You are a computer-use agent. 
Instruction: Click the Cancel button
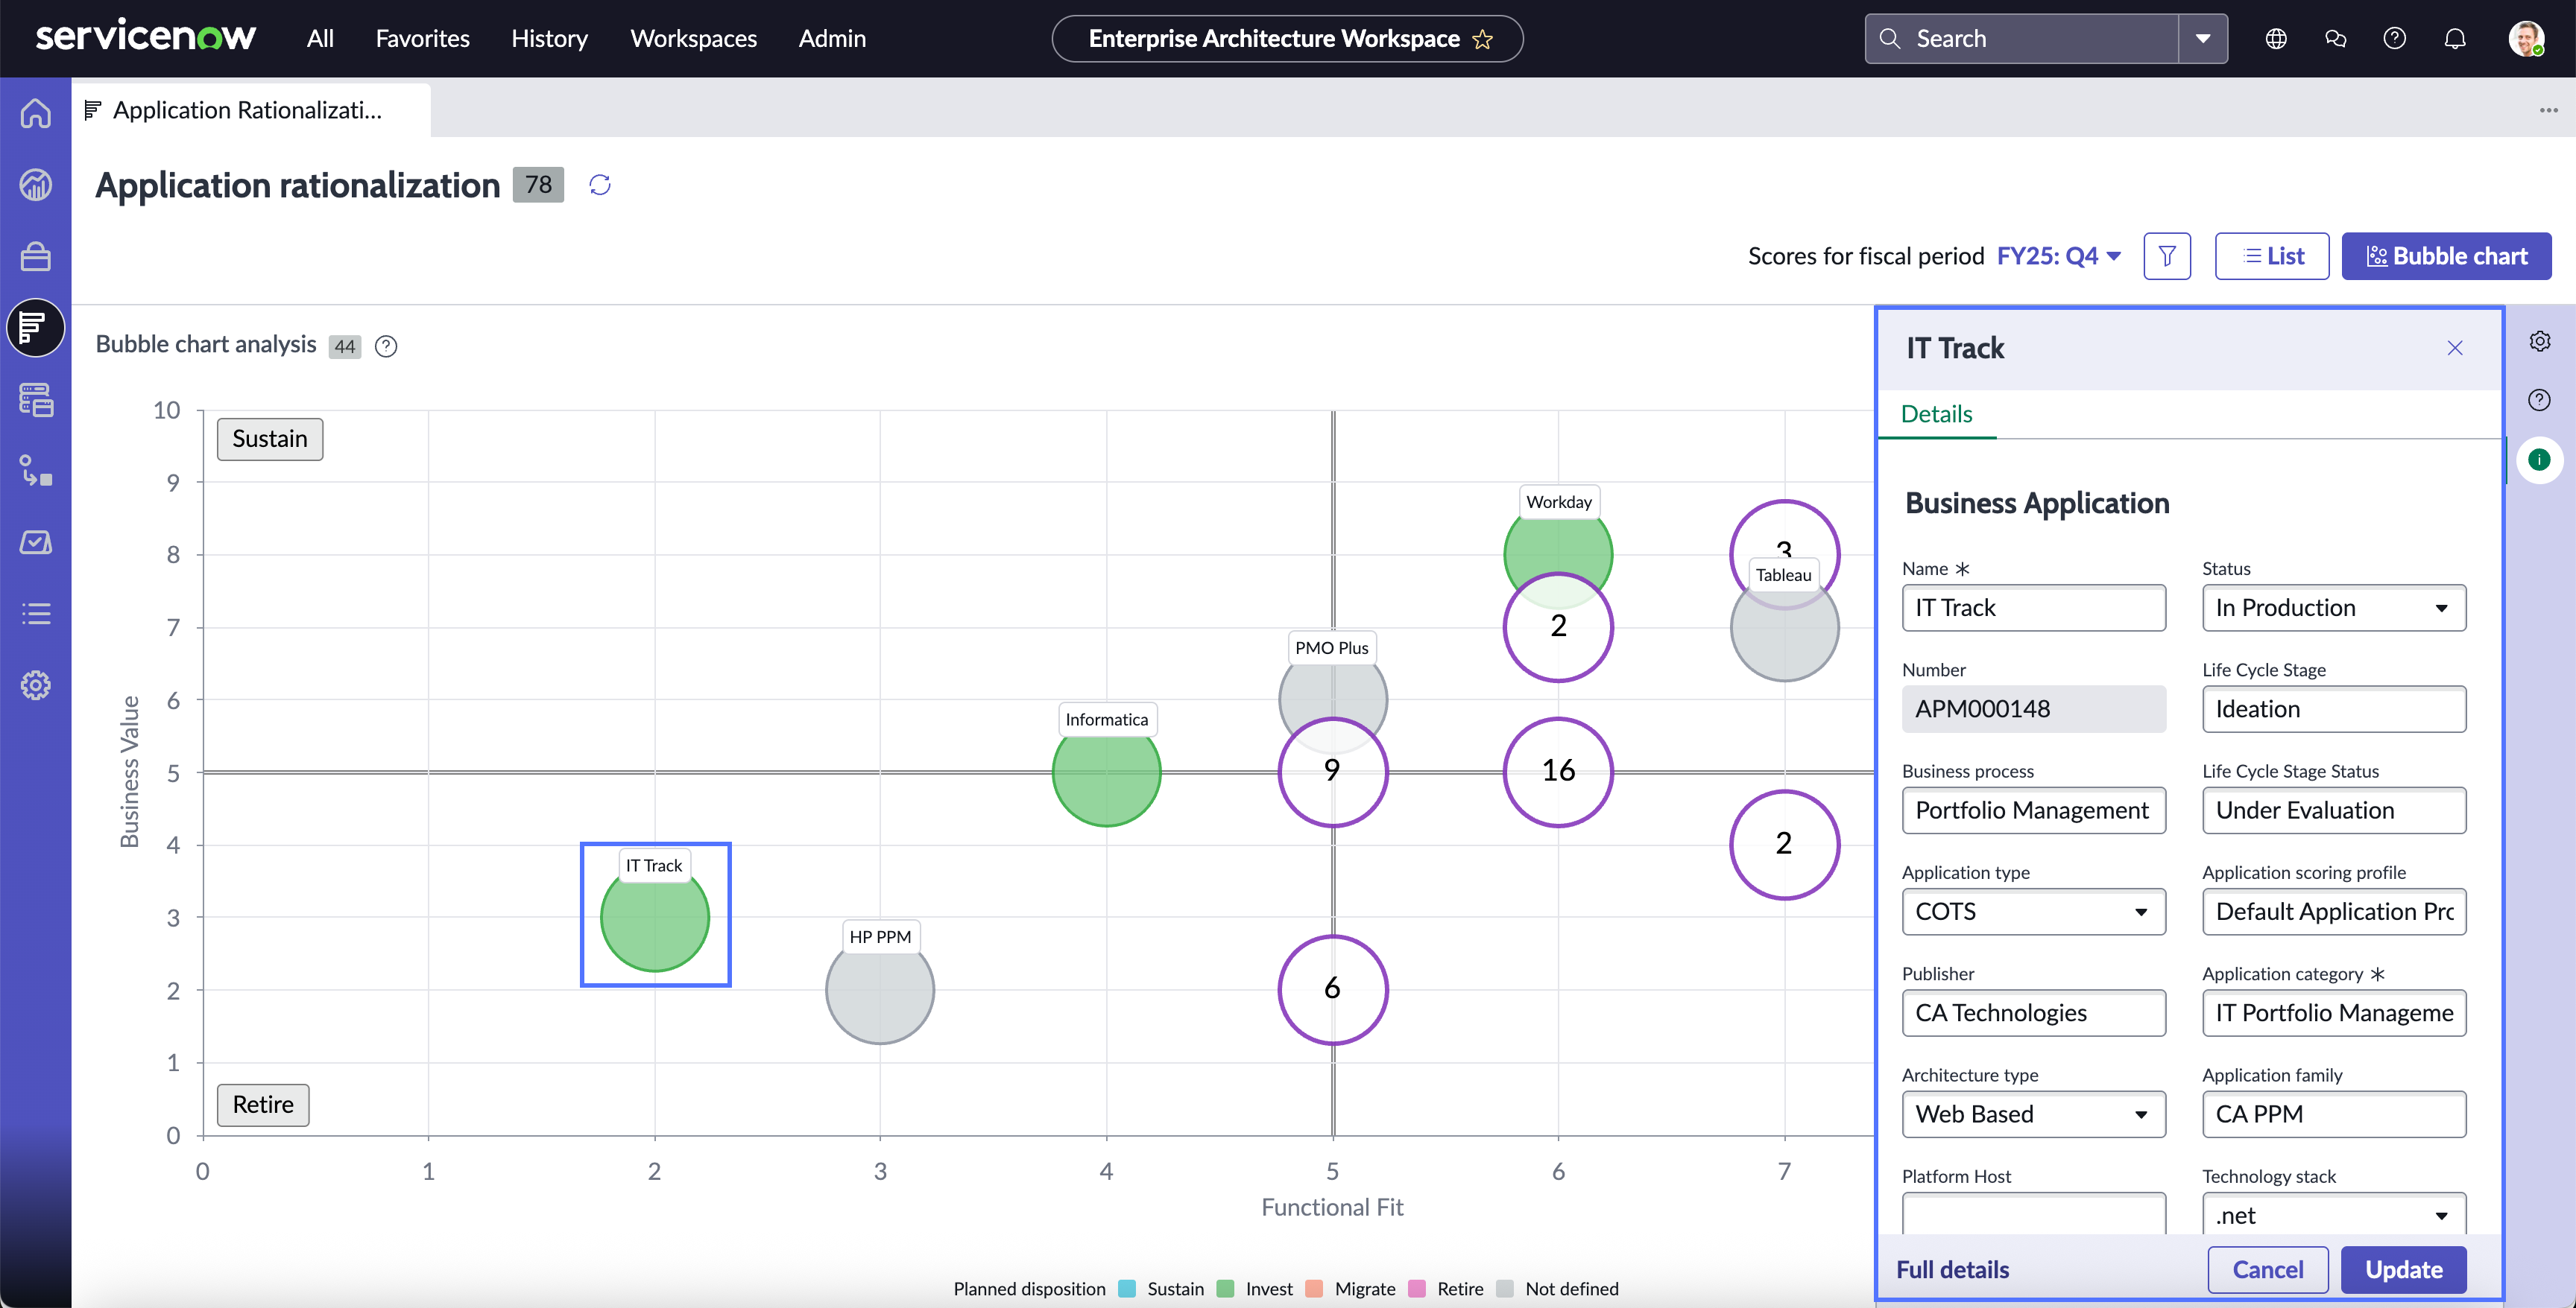tap(2268, 1270)
